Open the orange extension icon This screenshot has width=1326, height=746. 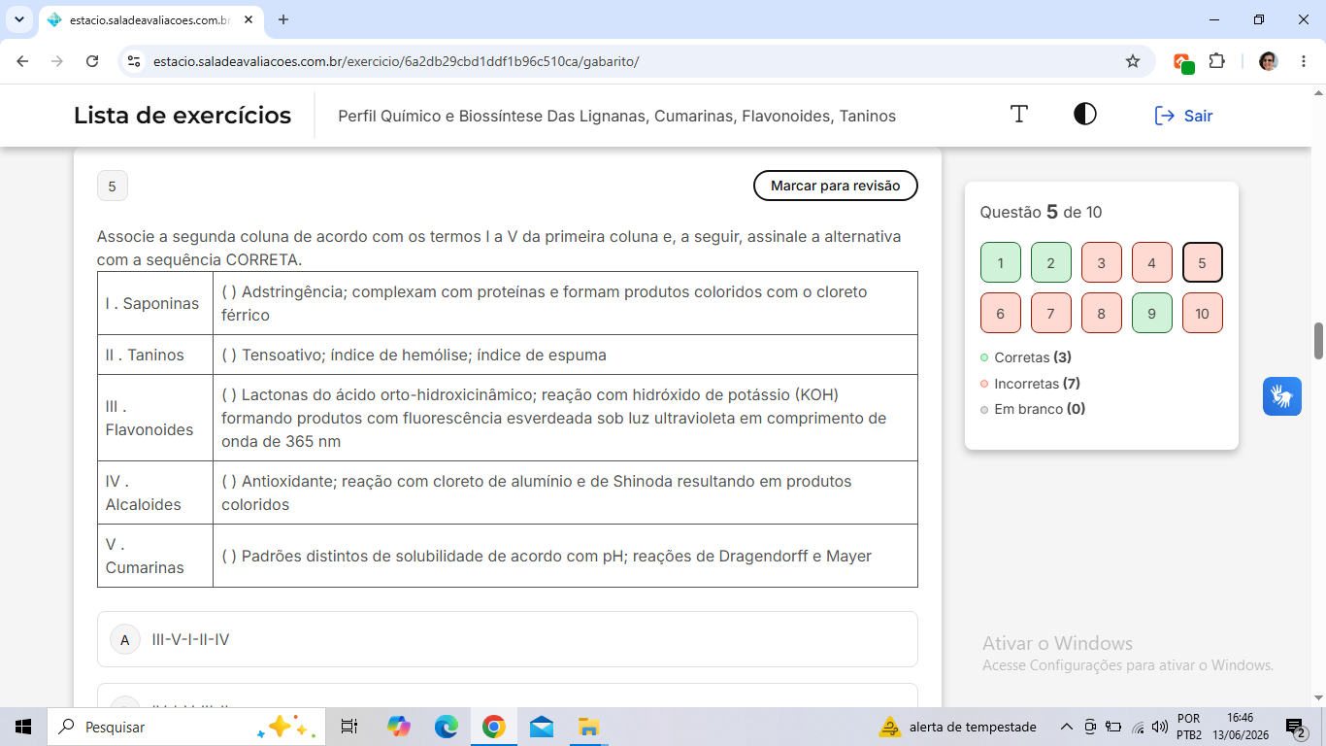(1183, 62)
